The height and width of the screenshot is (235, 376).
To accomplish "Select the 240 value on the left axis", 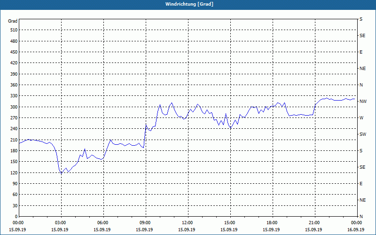I will pos(14,129).
